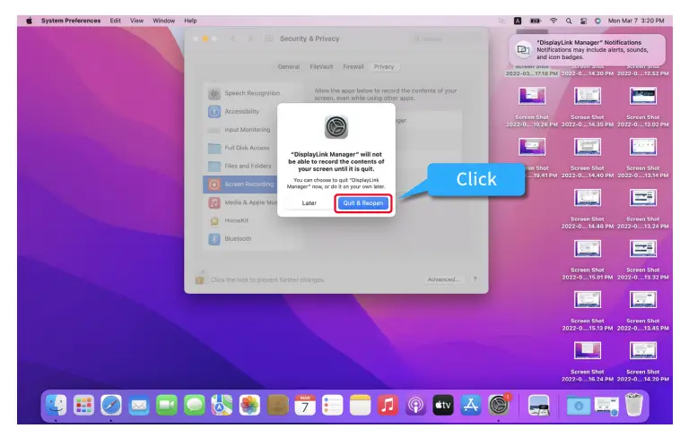Open the Music app in Dock
This screenshot has height=437, width=680.
(388, 405)
